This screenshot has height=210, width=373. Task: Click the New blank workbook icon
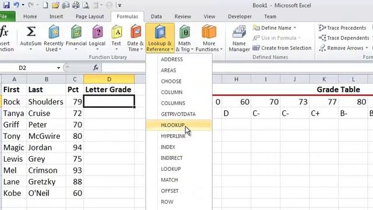click(45, 5)
